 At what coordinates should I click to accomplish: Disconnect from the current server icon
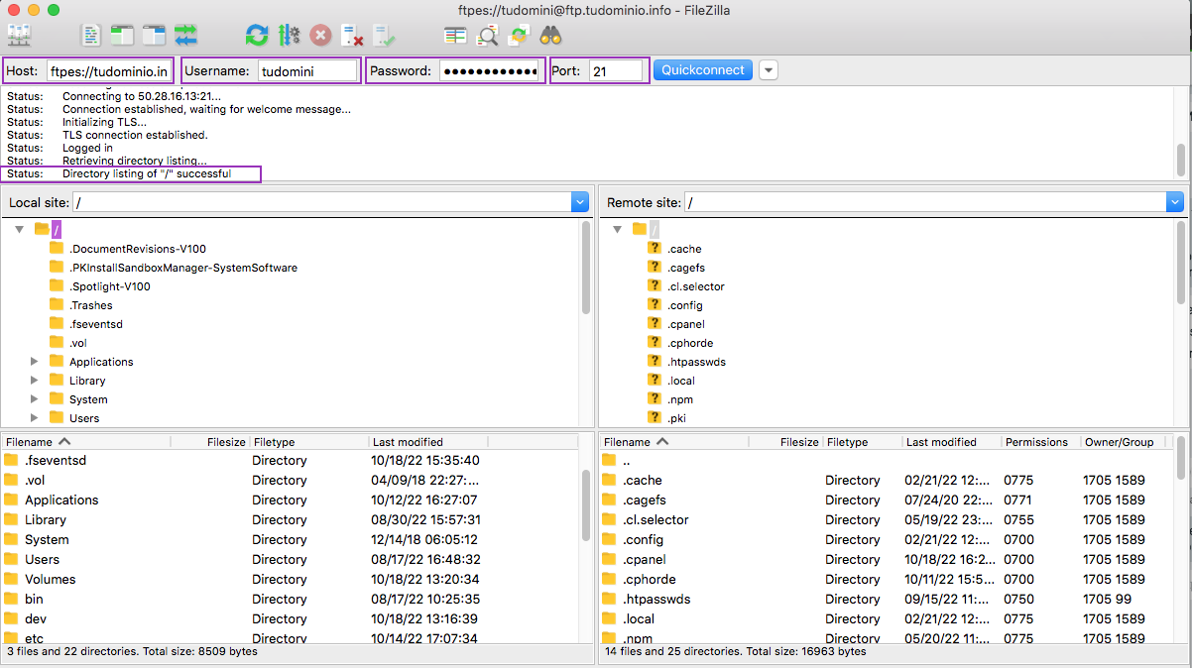[352, 36]
